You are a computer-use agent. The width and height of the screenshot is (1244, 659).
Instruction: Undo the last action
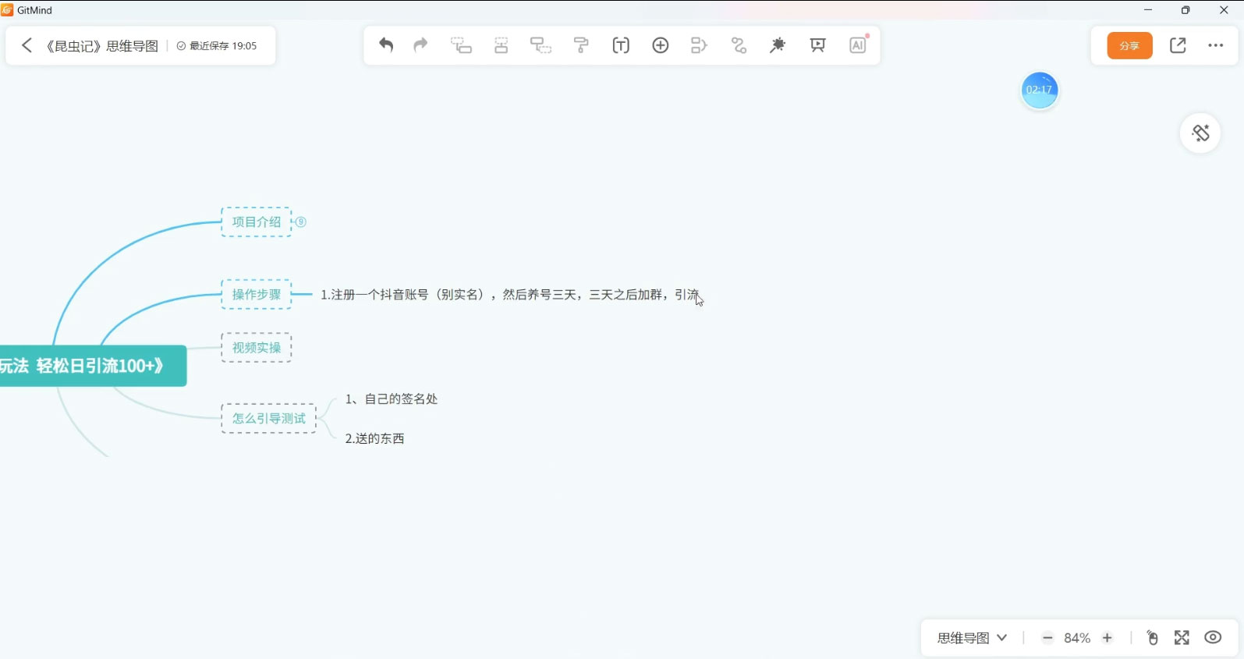[x=386, y=45]
